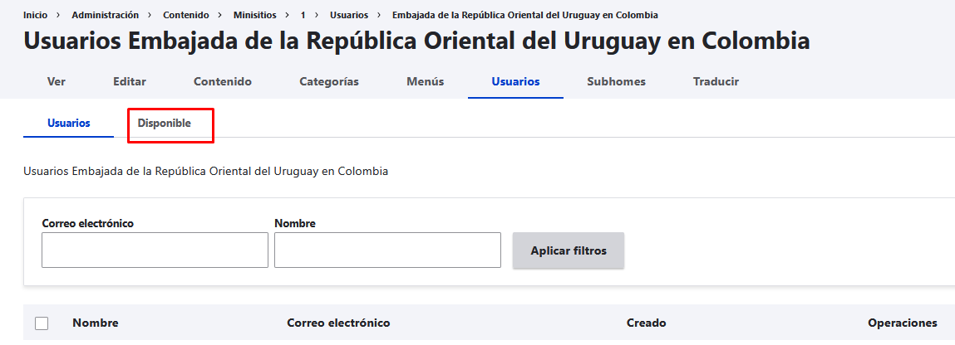The height and width of the screenshot is (345, 955).
Task: Open the Editar tab
Action: pyautogui.click(x=130, y=81)
